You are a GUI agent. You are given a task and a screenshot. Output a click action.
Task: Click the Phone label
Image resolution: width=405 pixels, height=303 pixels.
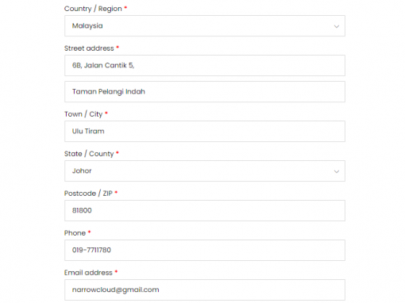tap(75, 233)
